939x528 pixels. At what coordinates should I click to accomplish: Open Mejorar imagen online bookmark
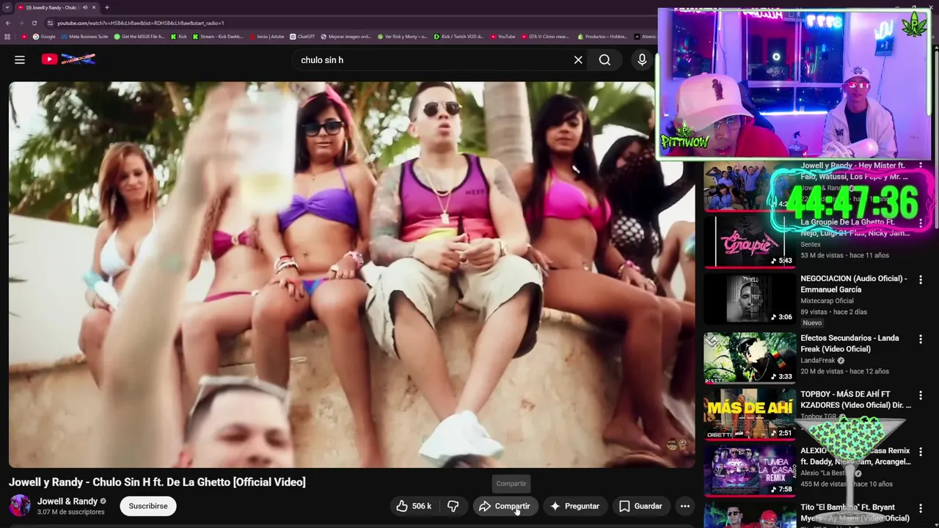pyautogui.click(x=346, y=37)
